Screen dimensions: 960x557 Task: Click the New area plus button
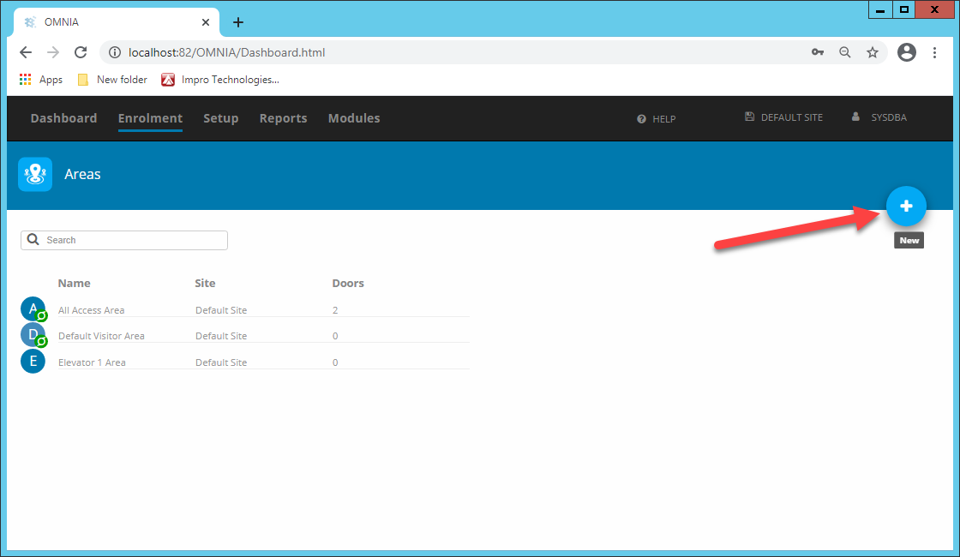click(x=906, y=207)
